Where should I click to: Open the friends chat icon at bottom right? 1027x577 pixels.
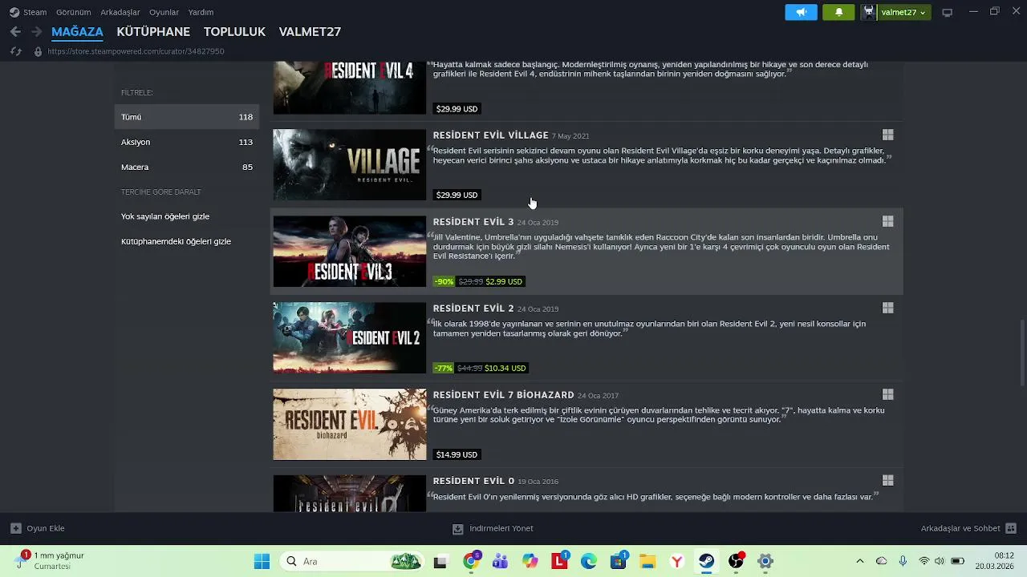[1011, 528]
